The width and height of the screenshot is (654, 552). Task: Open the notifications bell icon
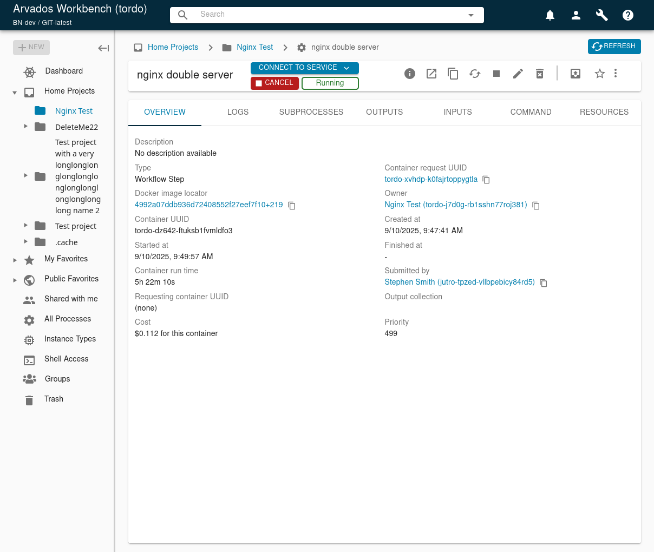550,15
